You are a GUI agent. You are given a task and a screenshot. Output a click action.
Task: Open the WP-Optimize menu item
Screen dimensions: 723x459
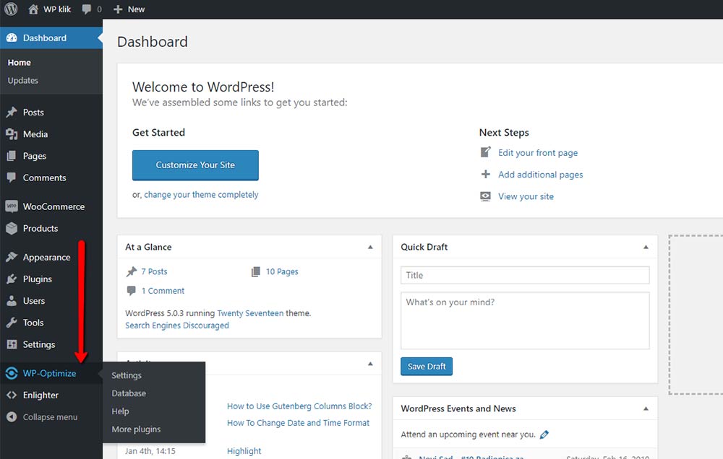pyautogui.click(x=51, y=373)
